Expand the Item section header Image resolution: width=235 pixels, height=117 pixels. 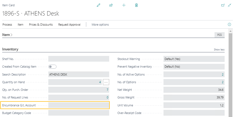(7, 35)
